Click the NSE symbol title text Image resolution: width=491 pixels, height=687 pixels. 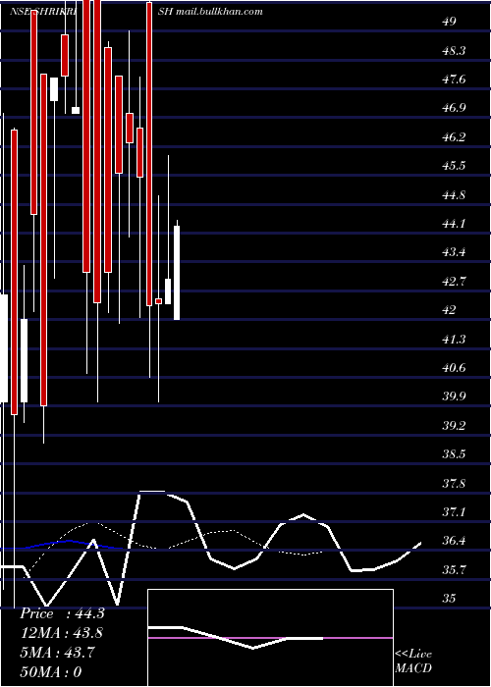[43, 12]
